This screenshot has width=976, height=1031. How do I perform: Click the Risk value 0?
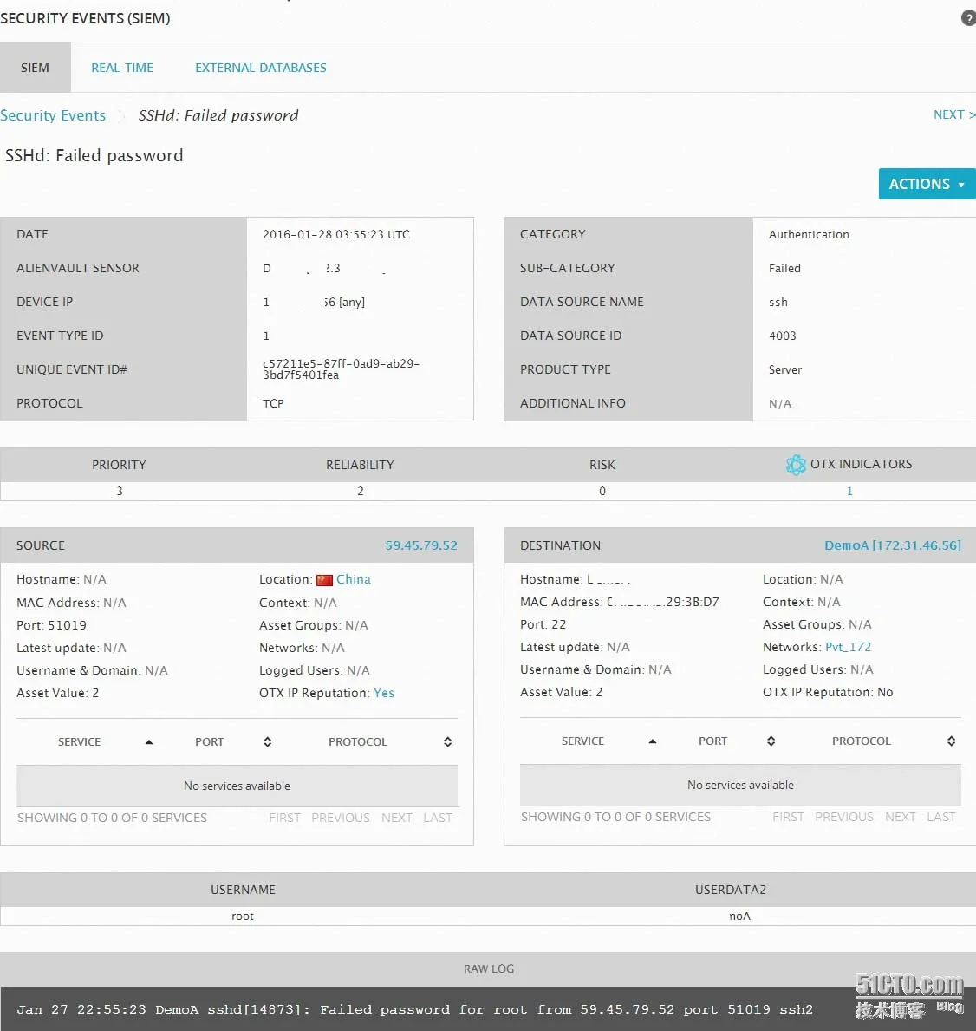coord(602,491)
